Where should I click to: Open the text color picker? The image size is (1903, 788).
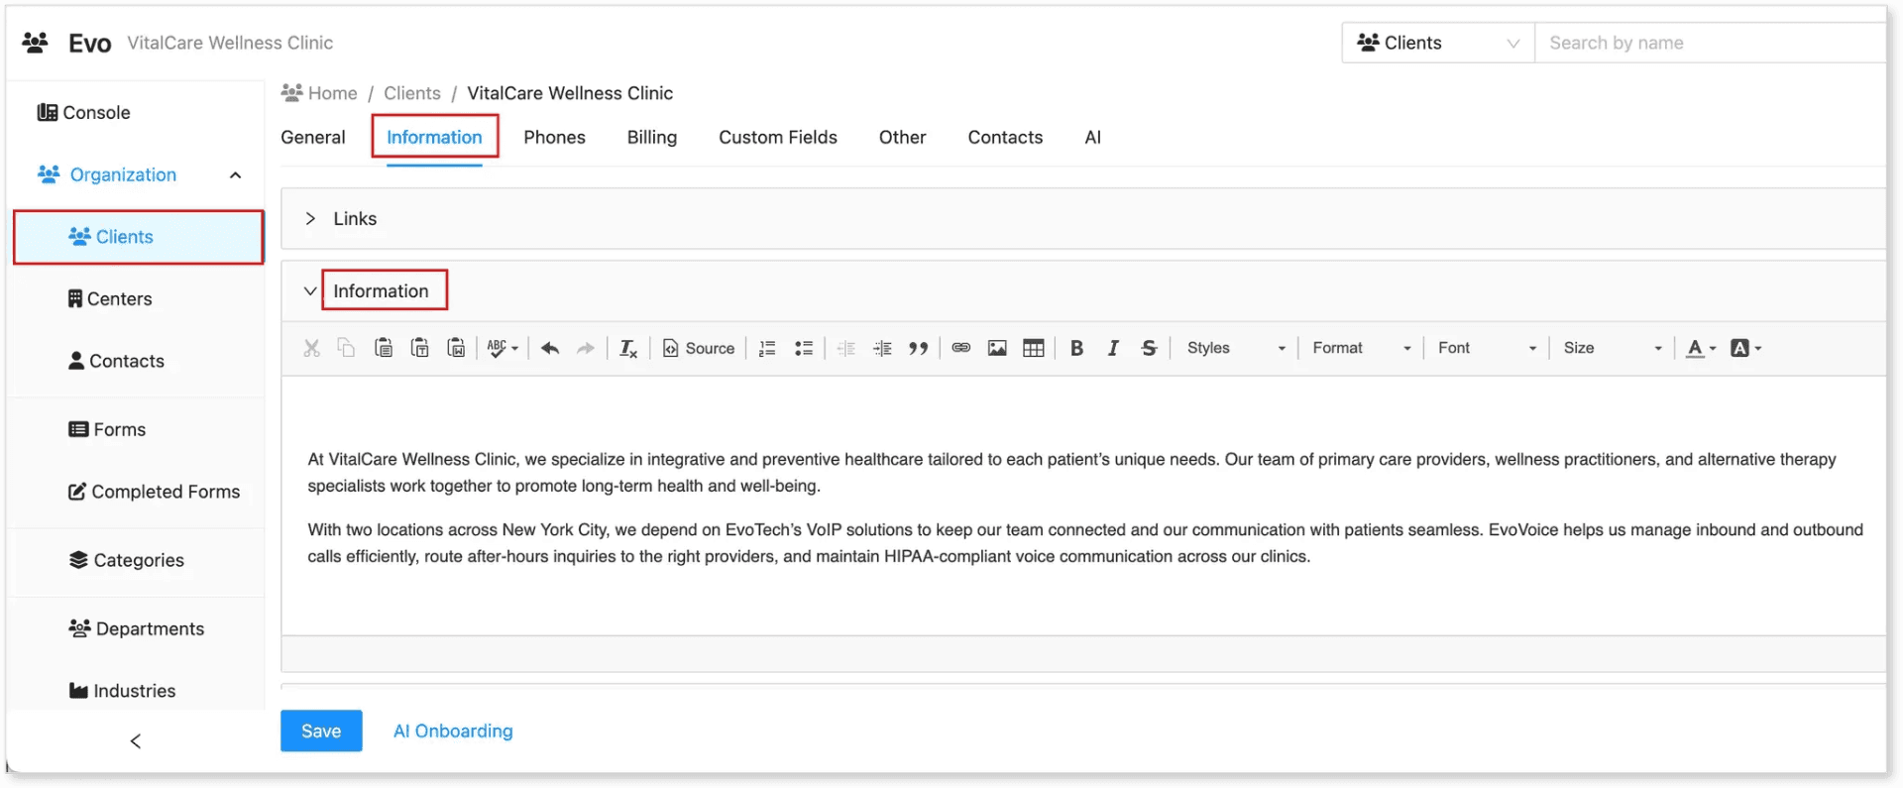coord(1701,348)
